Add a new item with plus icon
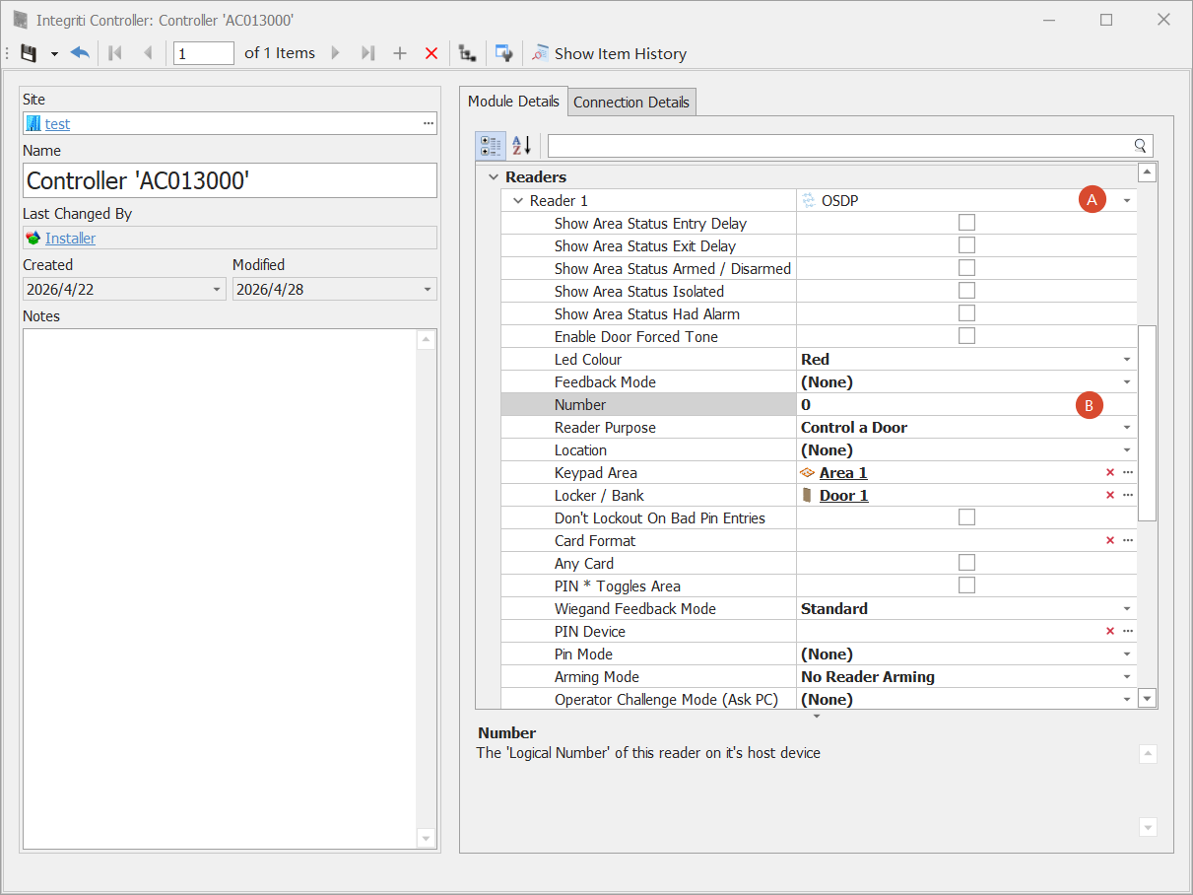Image resolution: width=1193 pixels, height=895 pixels. point(400,53)
